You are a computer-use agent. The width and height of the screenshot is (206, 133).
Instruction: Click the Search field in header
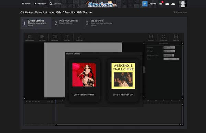[x=55, y=4]
